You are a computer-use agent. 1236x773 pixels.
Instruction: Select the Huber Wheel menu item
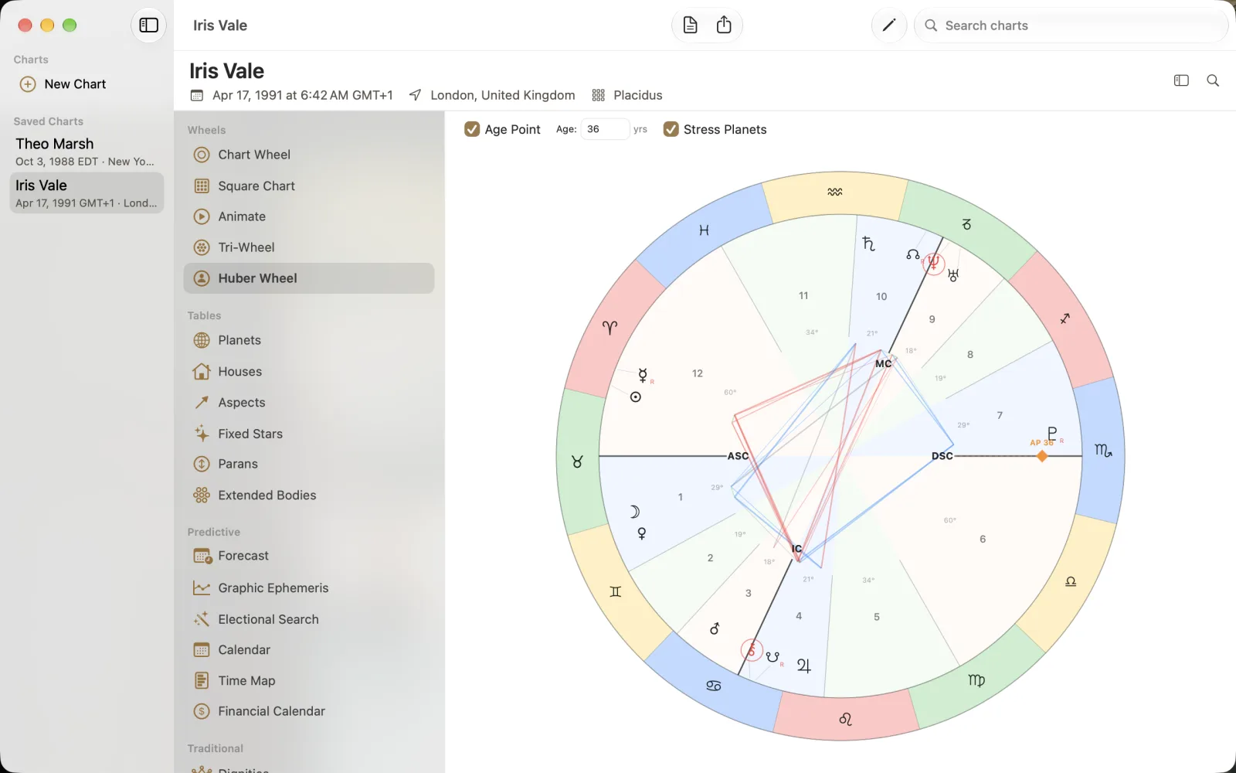pos(309,278)
